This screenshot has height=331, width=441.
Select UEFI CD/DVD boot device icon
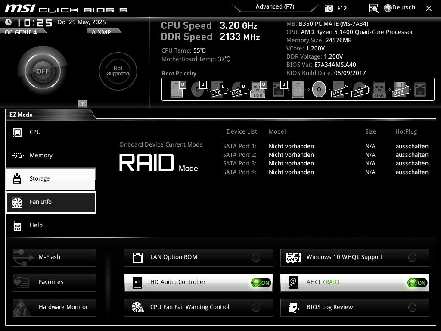[x=199, y=89]
